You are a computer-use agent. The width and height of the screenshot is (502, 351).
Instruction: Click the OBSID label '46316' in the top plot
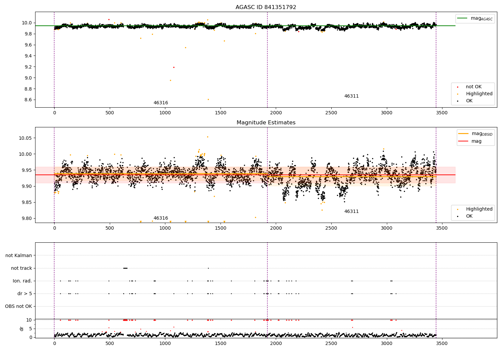[x=161, y=103]
